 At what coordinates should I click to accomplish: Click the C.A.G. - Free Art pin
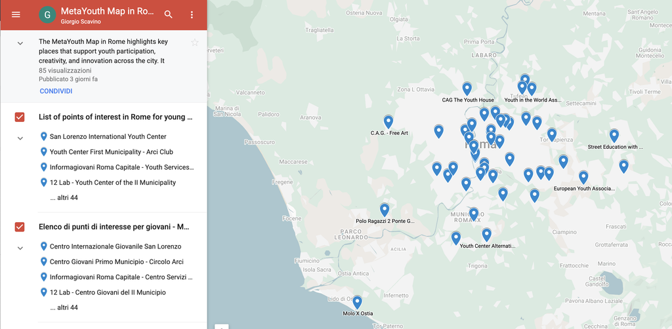tap(388, 121)
